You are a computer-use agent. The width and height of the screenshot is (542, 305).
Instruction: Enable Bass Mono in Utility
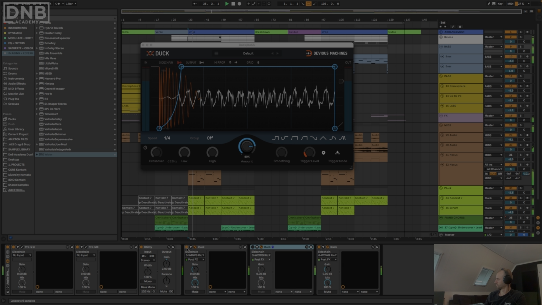click(x=148, y=287)
